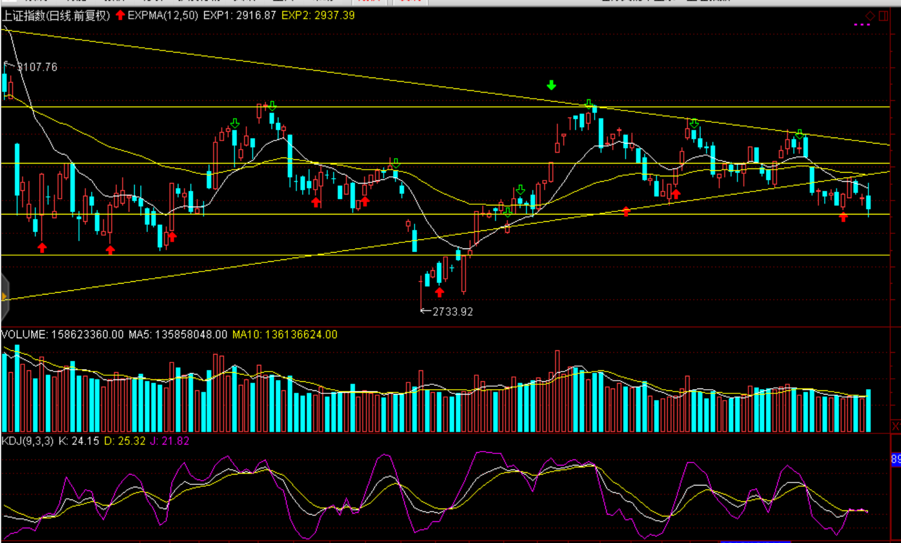Click the magenta dashed line marker
901x543 pixels.
[862, 25]
